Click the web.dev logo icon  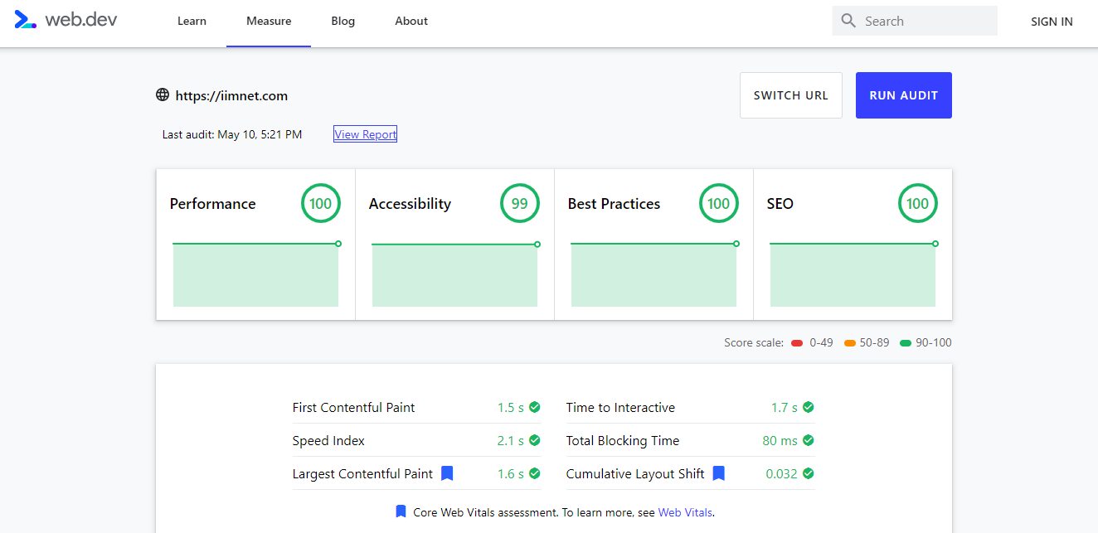[x=26, y=21]
